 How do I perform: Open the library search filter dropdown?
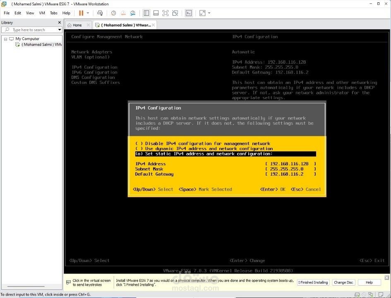coord(60,30)
